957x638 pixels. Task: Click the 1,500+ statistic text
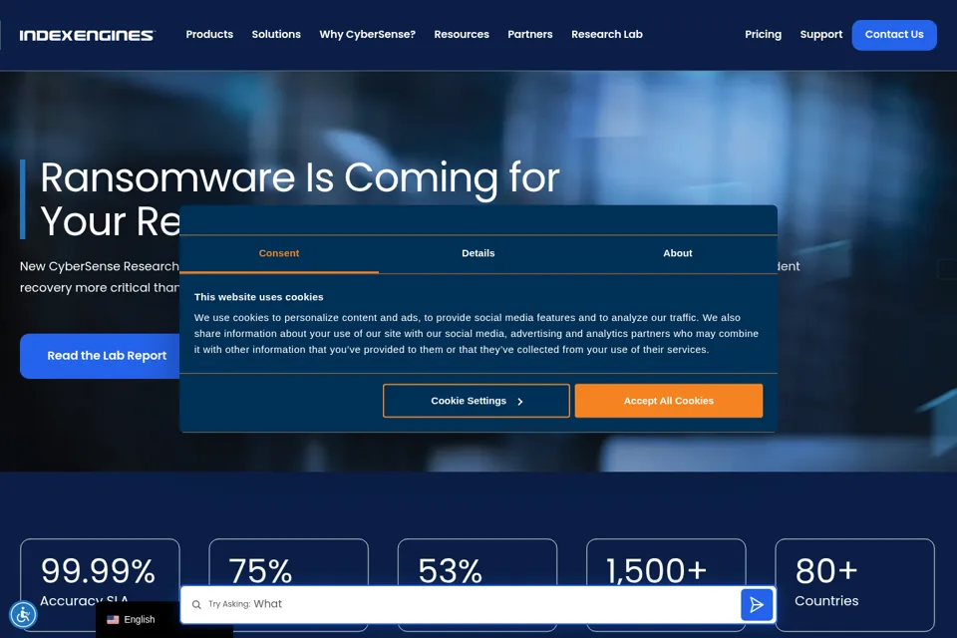pos(656,571)
